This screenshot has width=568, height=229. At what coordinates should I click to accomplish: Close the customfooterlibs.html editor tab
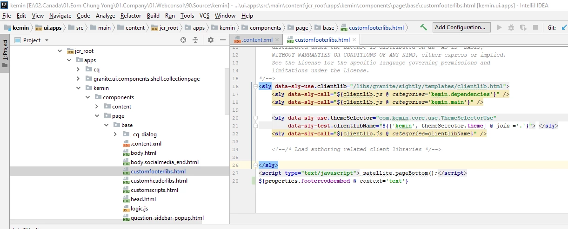(x=354, y=40)
